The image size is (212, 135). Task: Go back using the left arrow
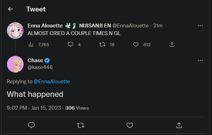pyautogui.click(x=10, y=9)
